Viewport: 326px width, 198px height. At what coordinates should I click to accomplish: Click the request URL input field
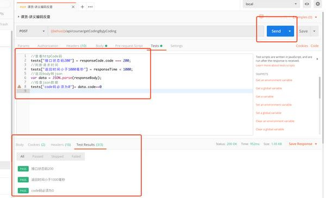(x=156, y=31)
